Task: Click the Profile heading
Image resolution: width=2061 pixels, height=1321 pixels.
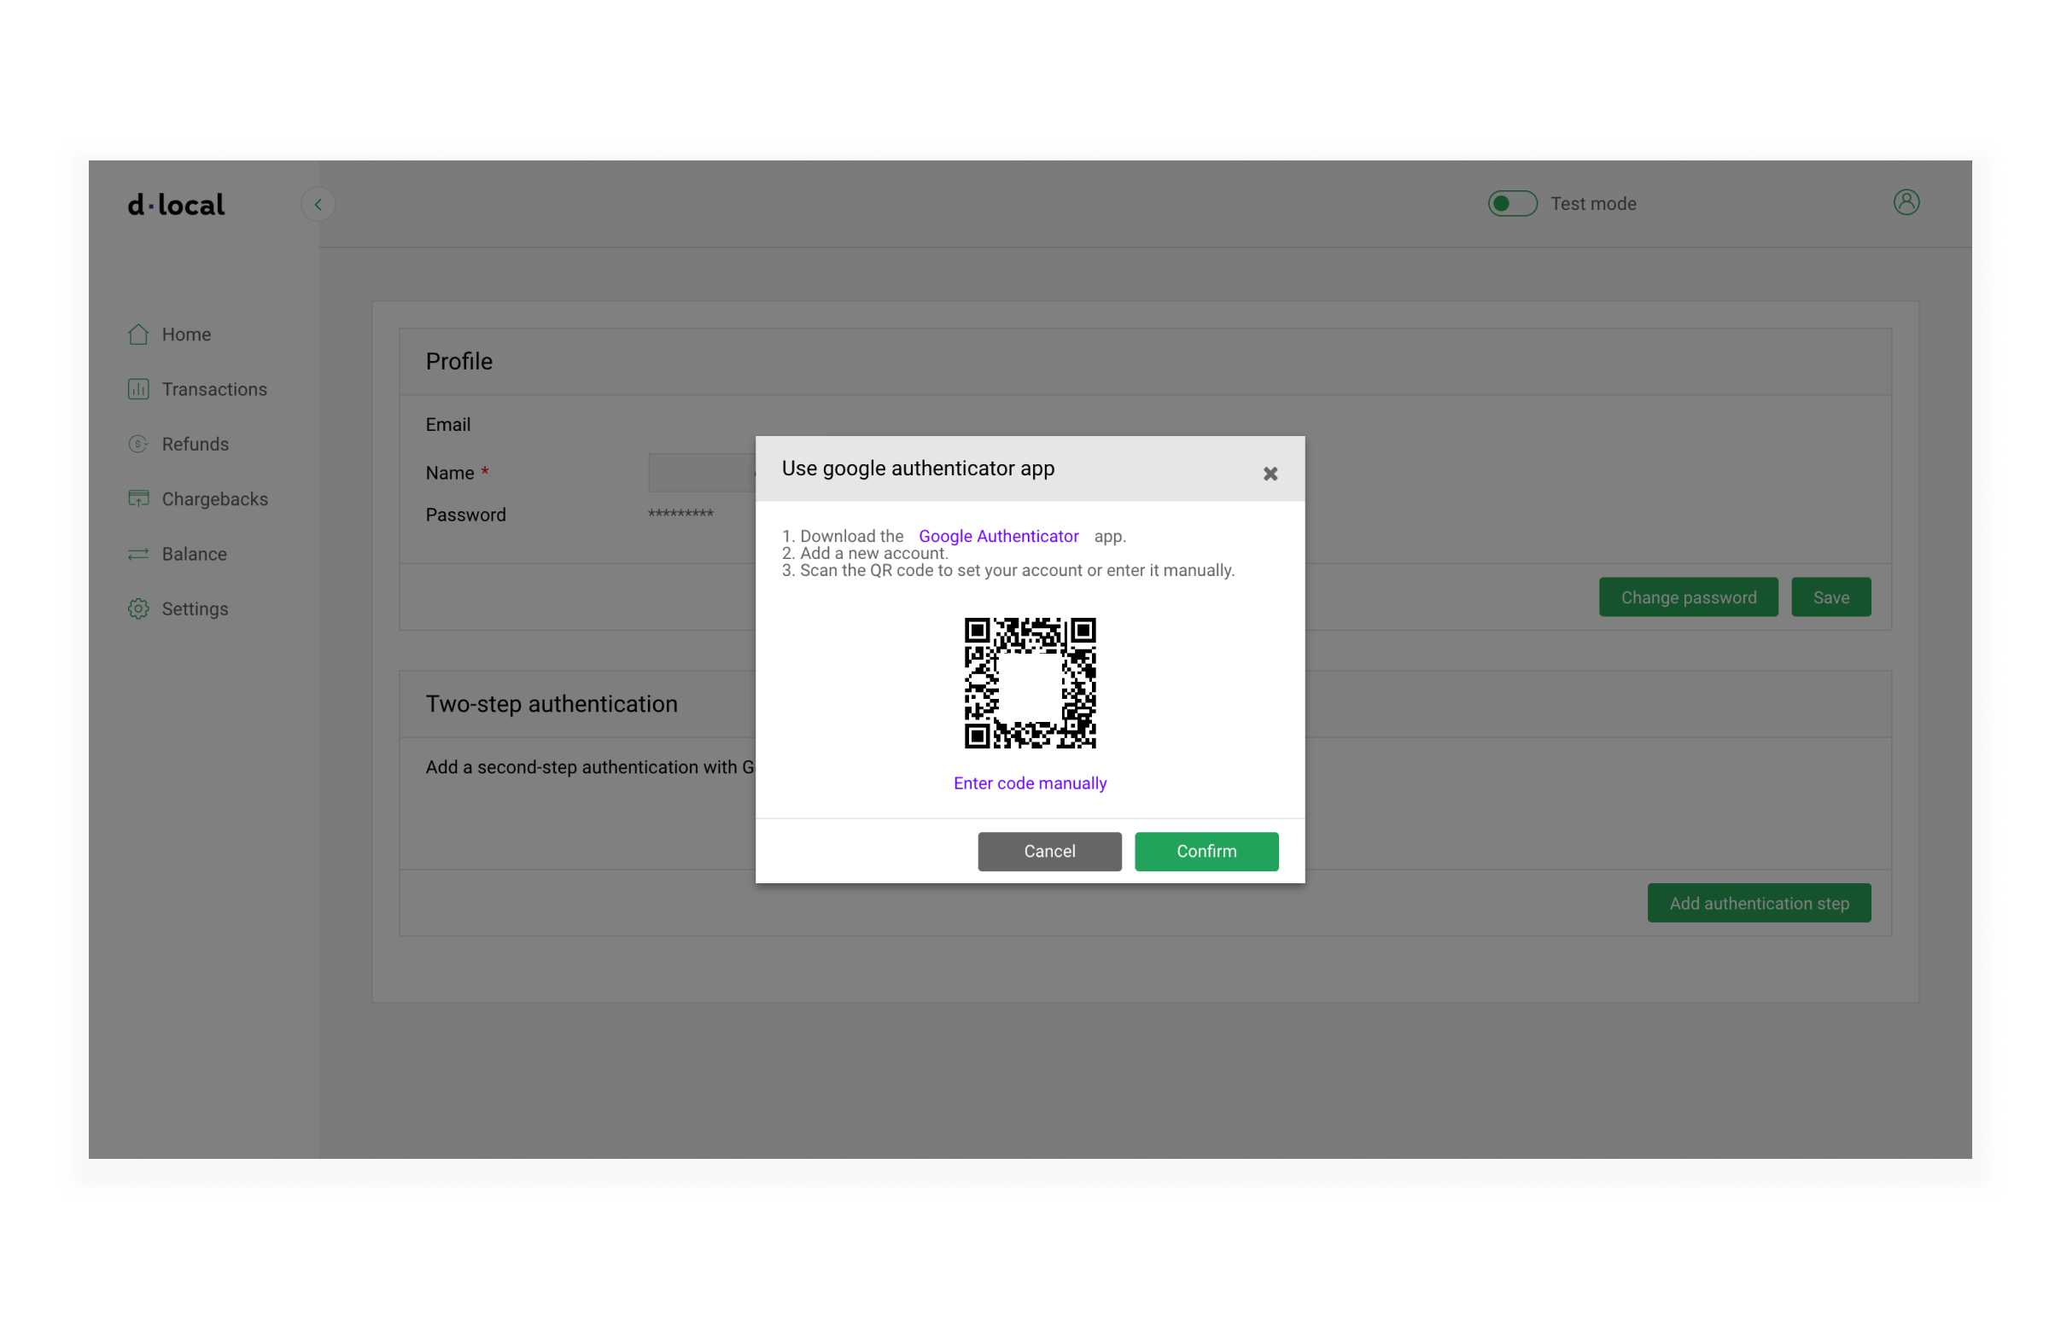Action: click(459, 361)
